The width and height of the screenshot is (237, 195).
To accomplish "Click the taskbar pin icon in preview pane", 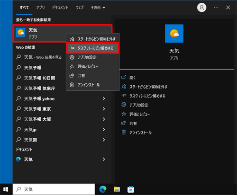I will click(x=124, y=95).
